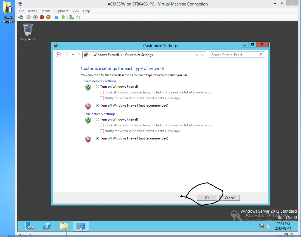This screenshot has width=301, height=237.
Task: Expand the address bar history dropdown
Action: [197, 55]
